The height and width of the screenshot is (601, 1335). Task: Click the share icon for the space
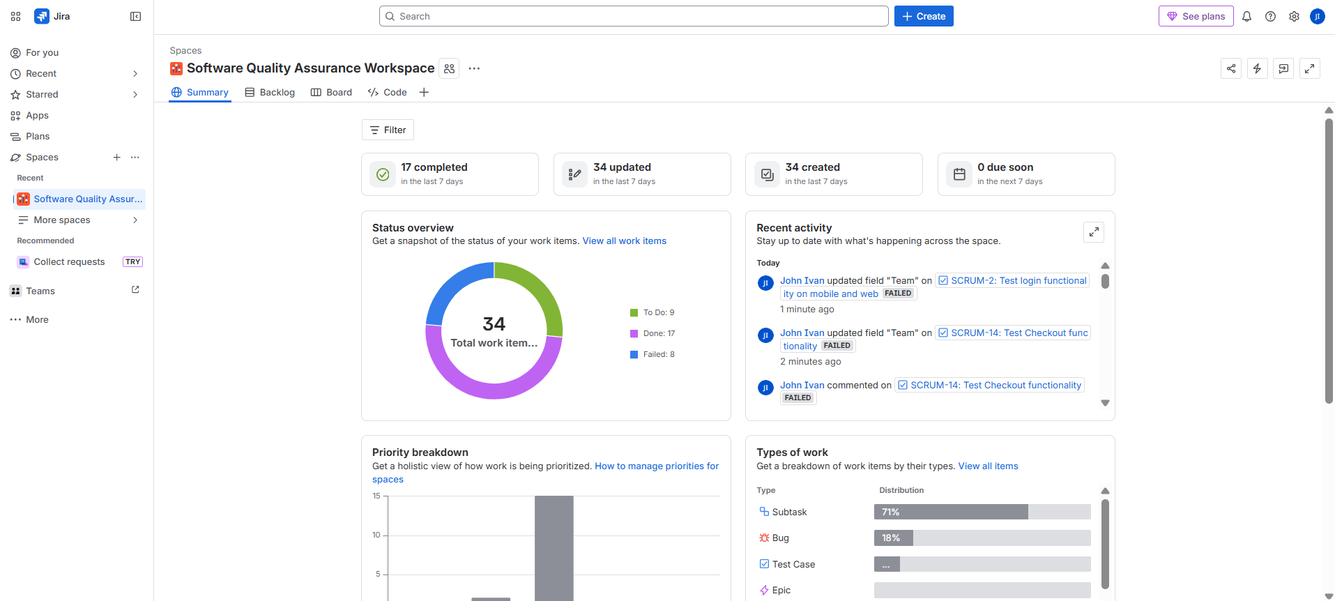coord(1231,68)
